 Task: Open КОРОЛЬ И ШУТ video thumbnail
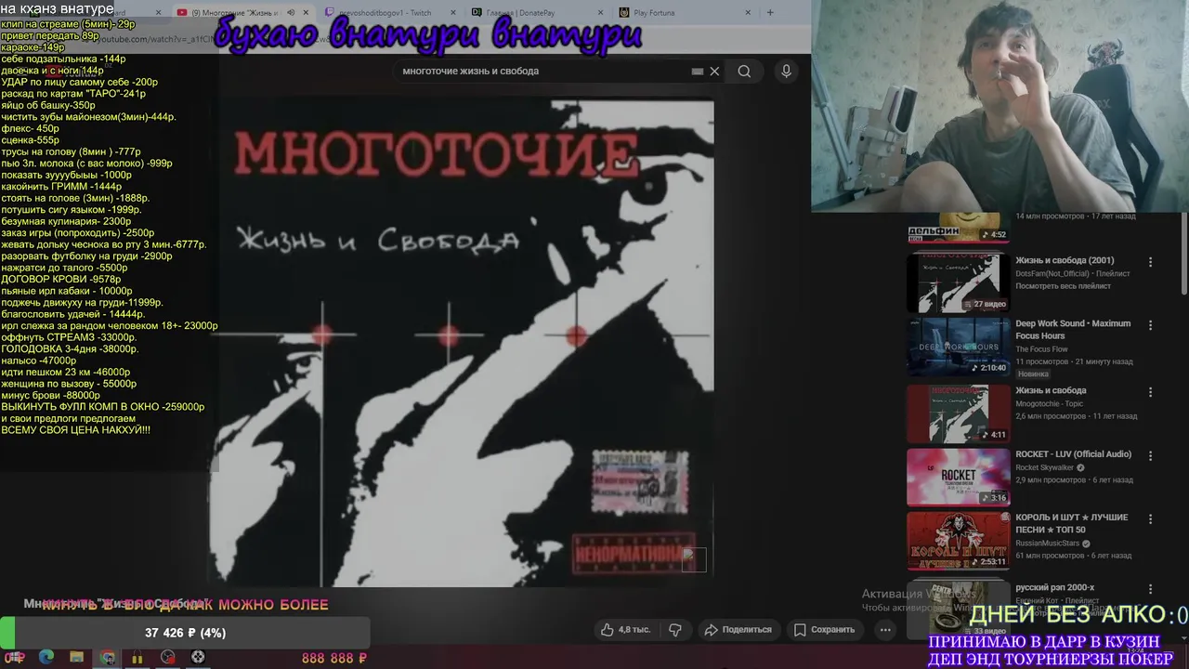click(958, 541)
